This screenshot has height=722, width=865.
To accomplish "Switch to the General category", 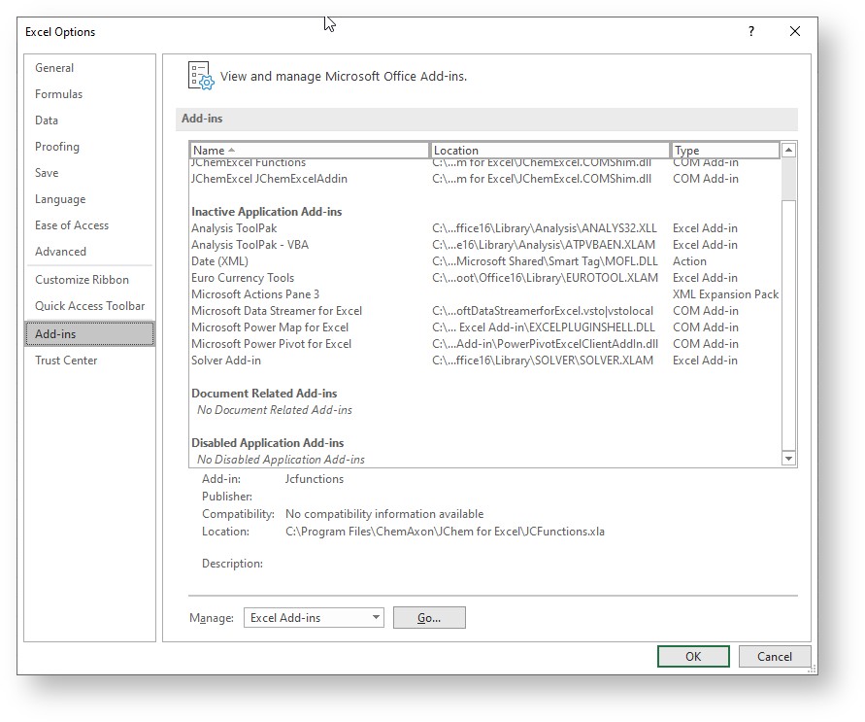I will 54,68.
